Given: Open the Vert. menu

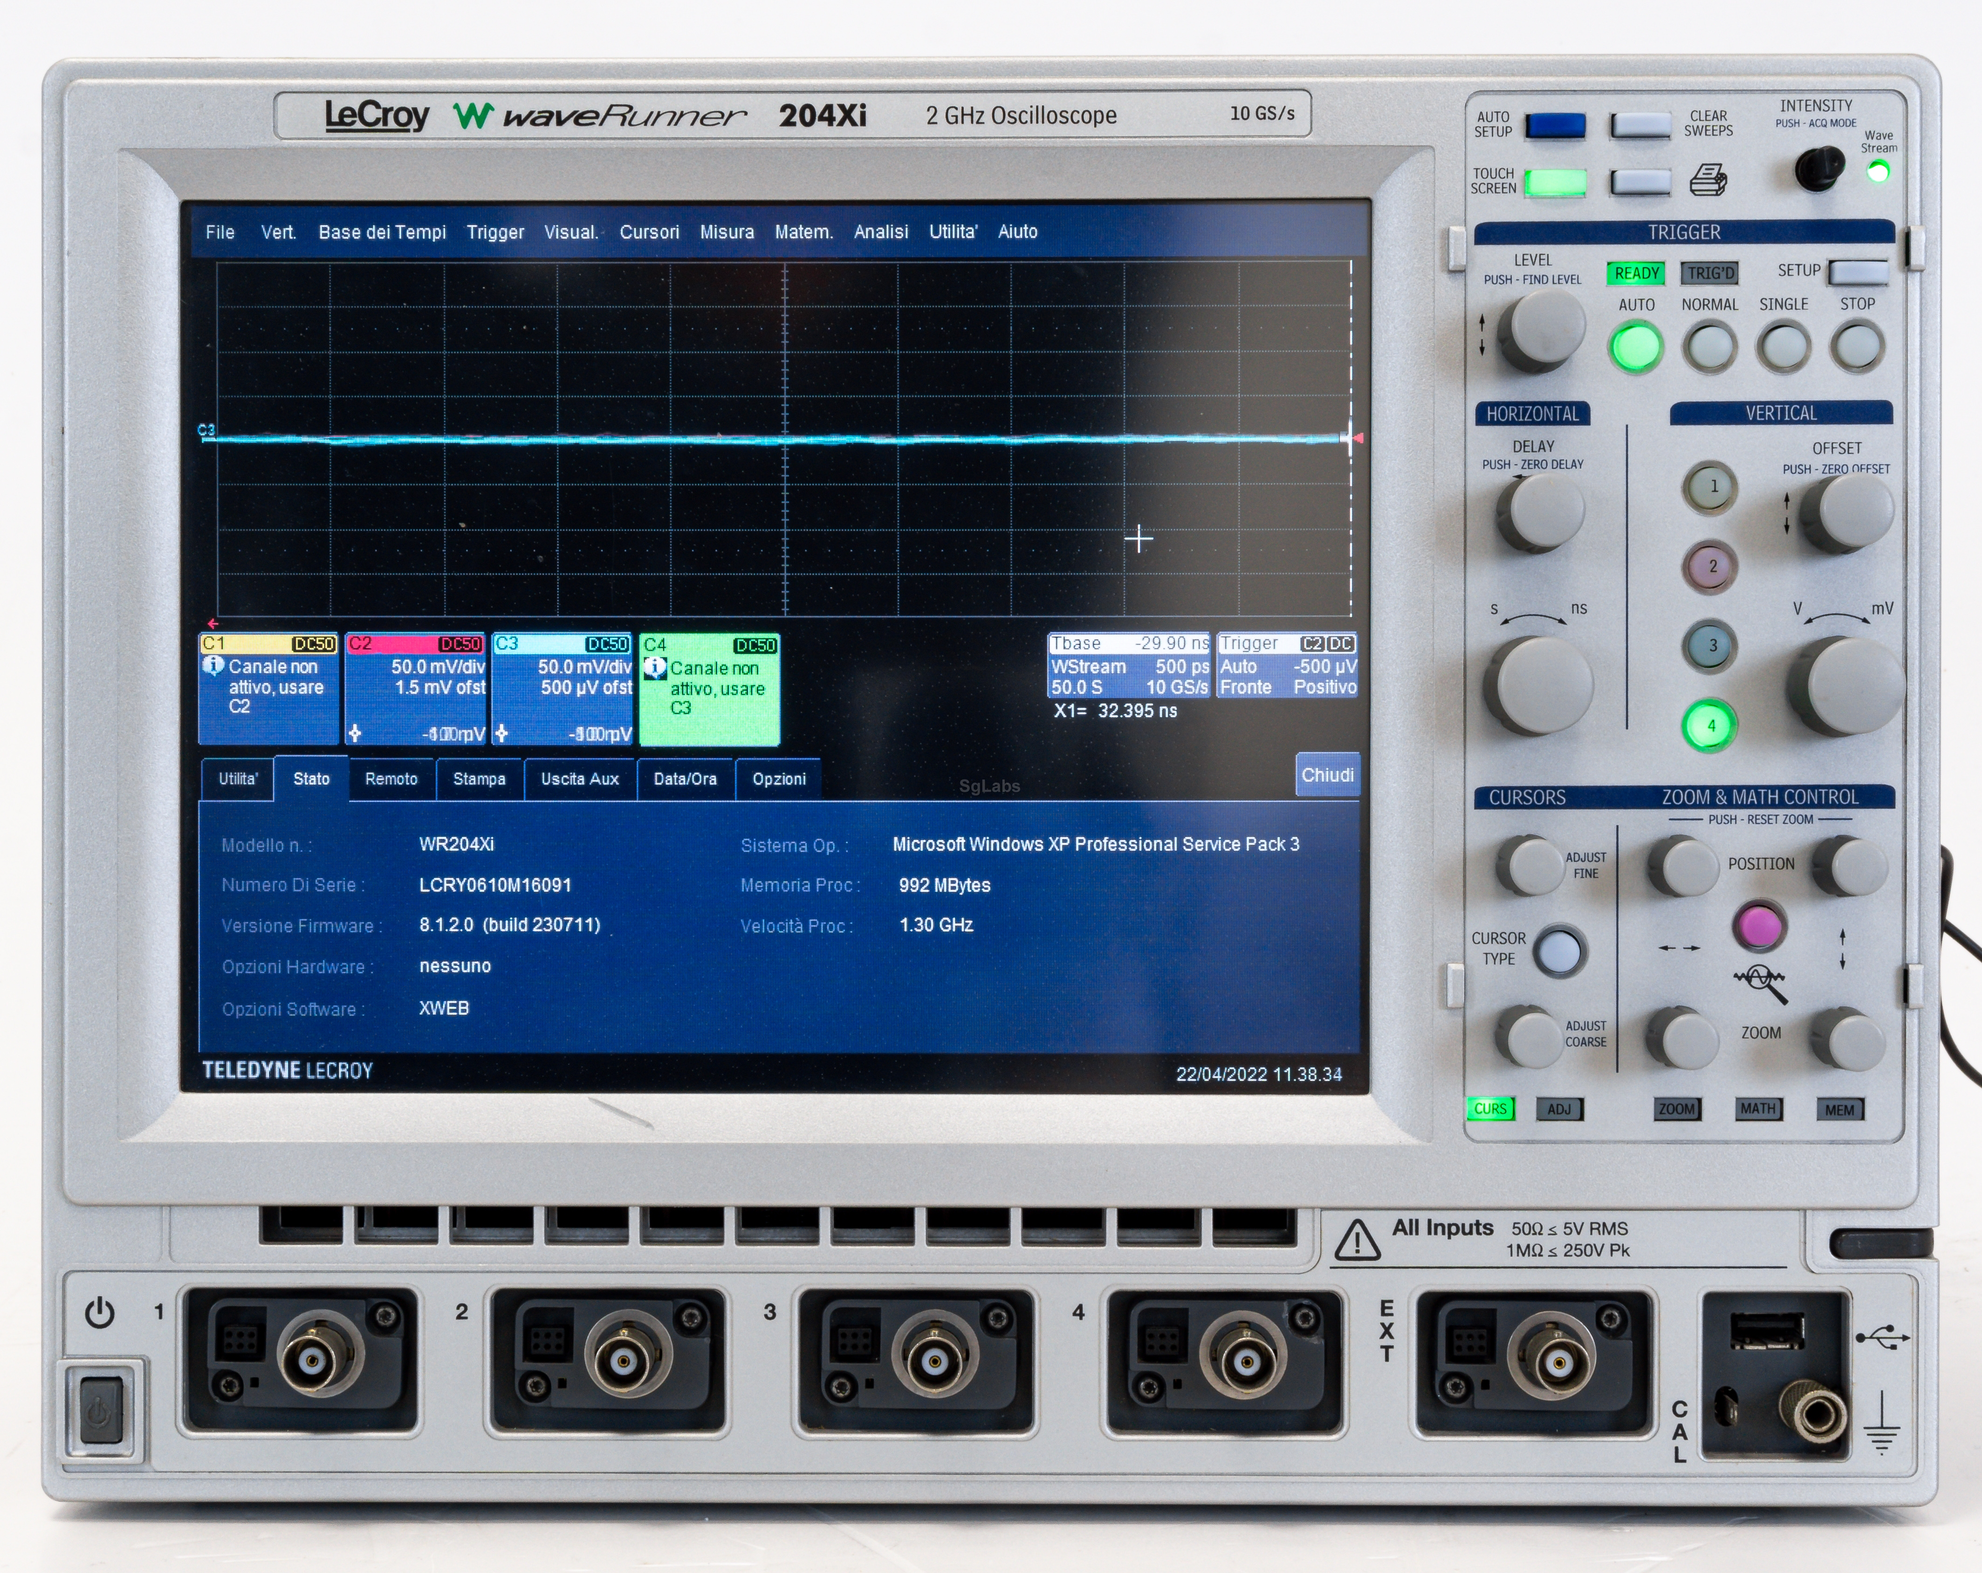Looking at the screenshot, I should [278, 232].
